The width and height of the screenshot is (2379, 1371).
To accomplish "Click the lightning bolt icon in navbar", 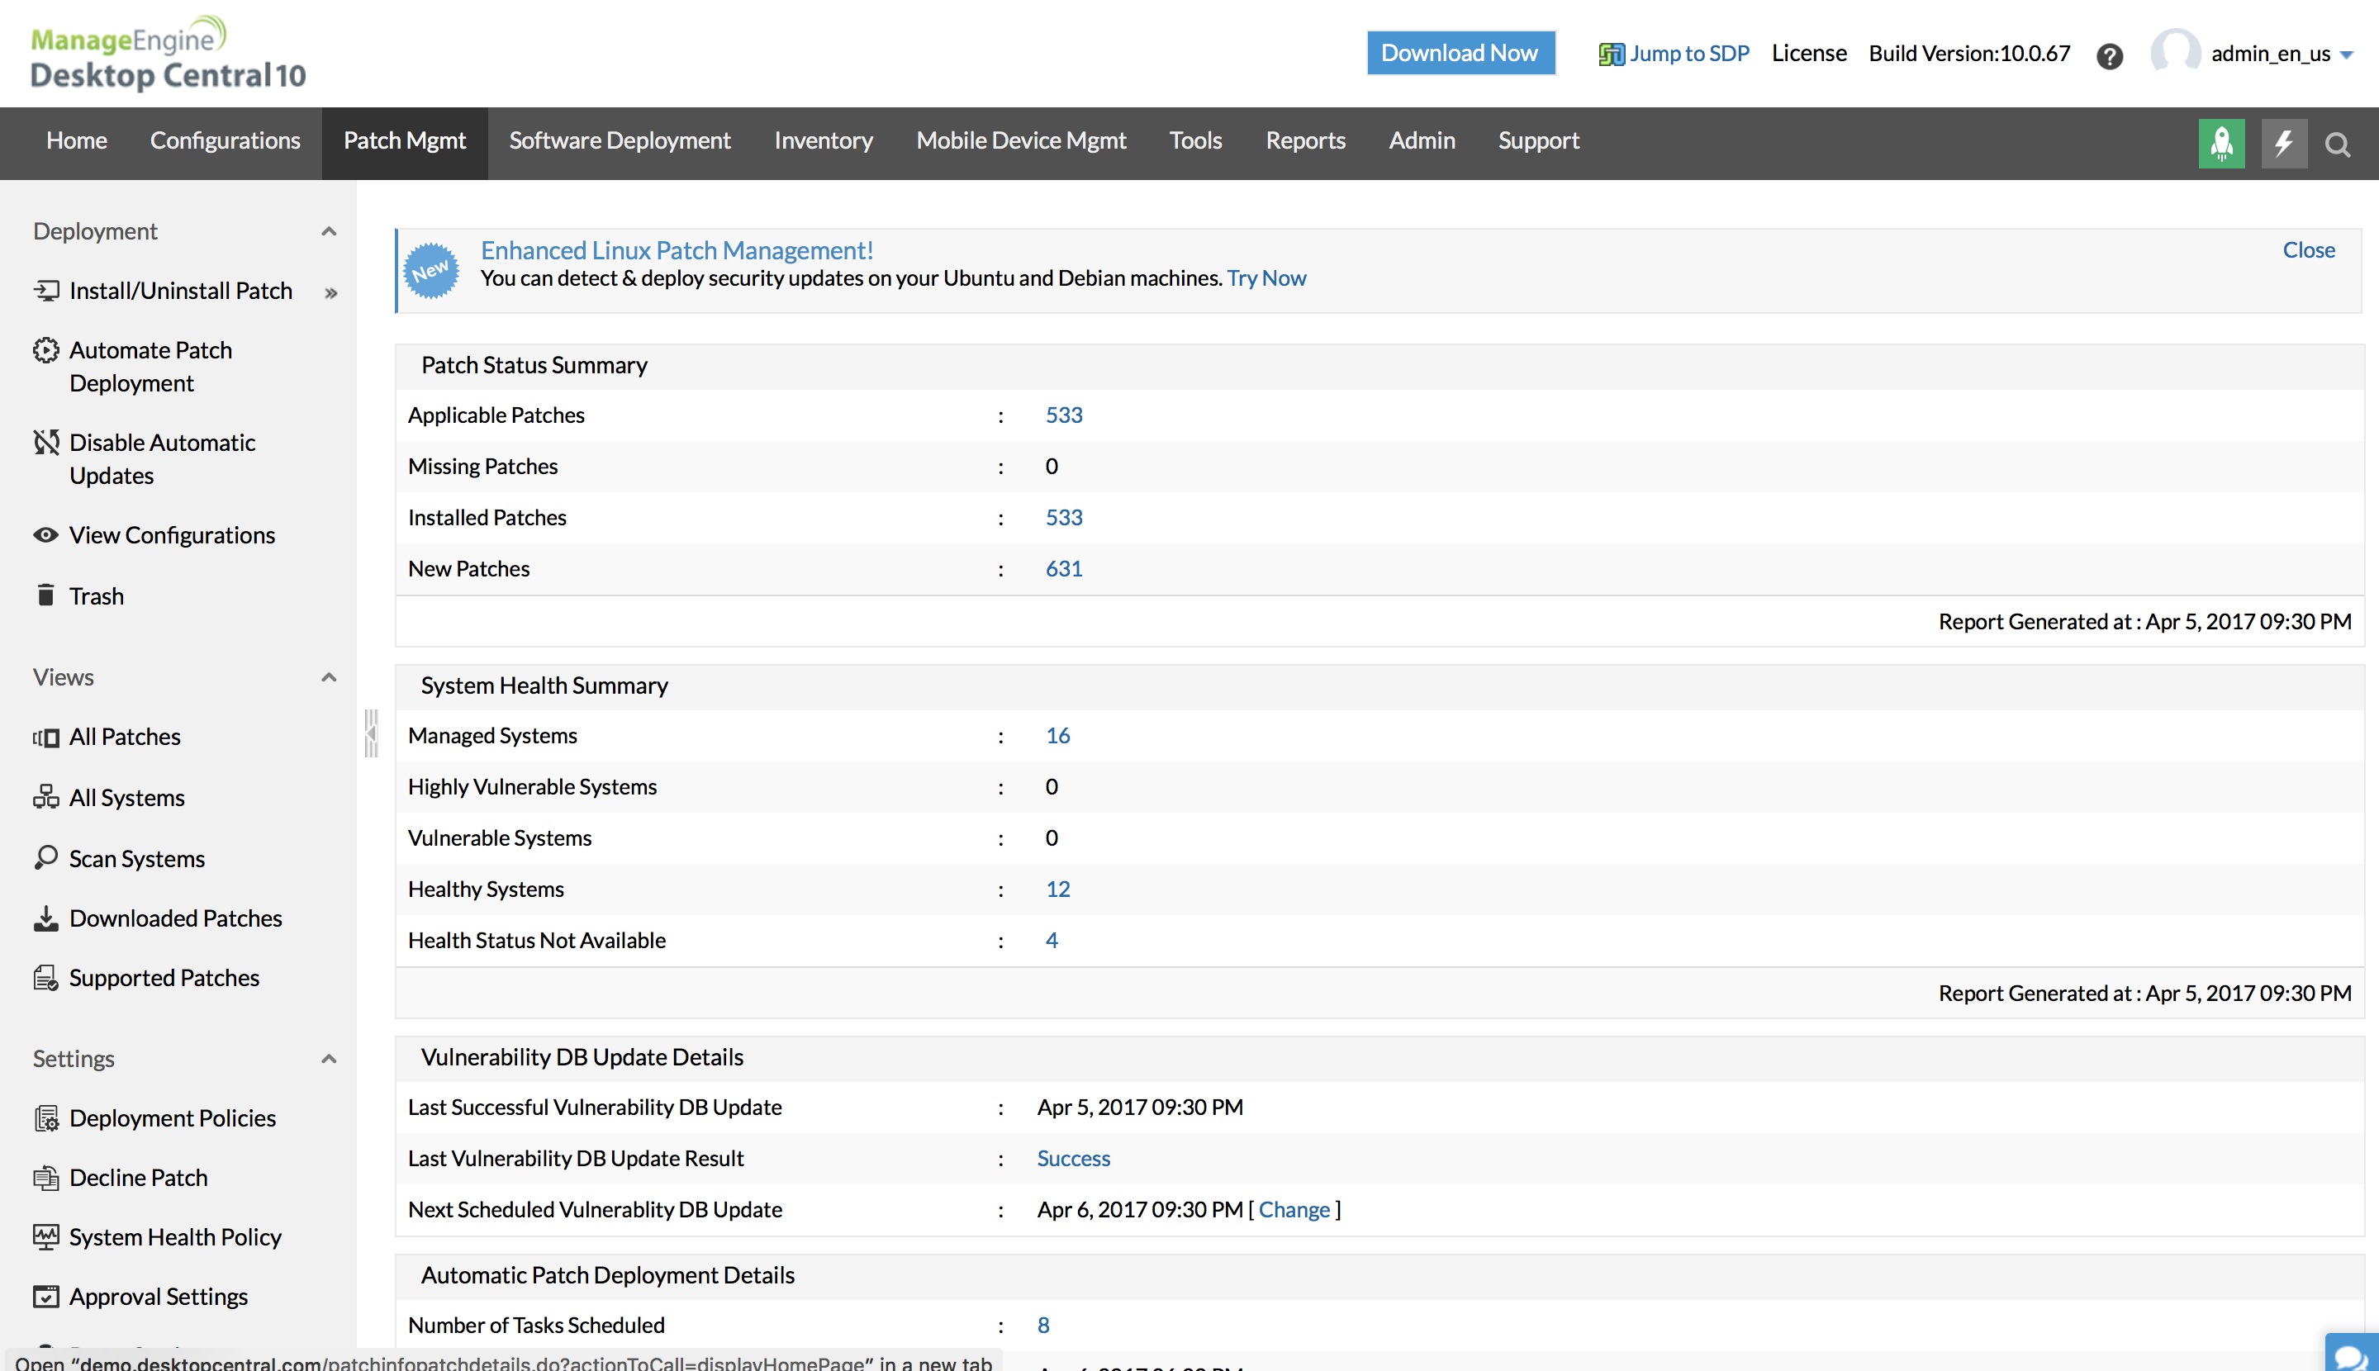I will click(x=2283, y=143).
